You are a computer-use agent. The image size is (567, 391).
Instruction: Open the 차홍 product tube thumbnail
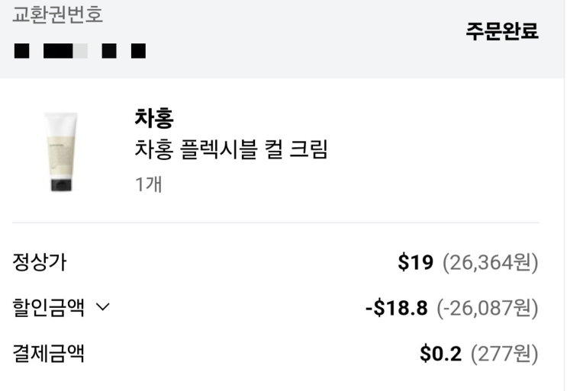coord(60,151)
